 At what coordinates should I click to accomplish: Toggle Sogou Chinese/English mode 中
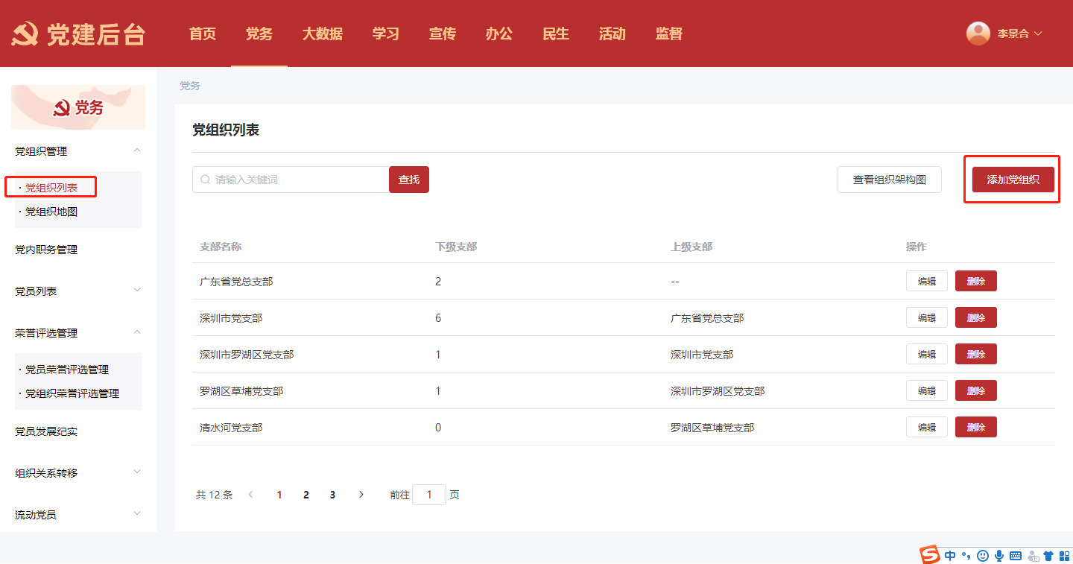[x=950, y=556]
